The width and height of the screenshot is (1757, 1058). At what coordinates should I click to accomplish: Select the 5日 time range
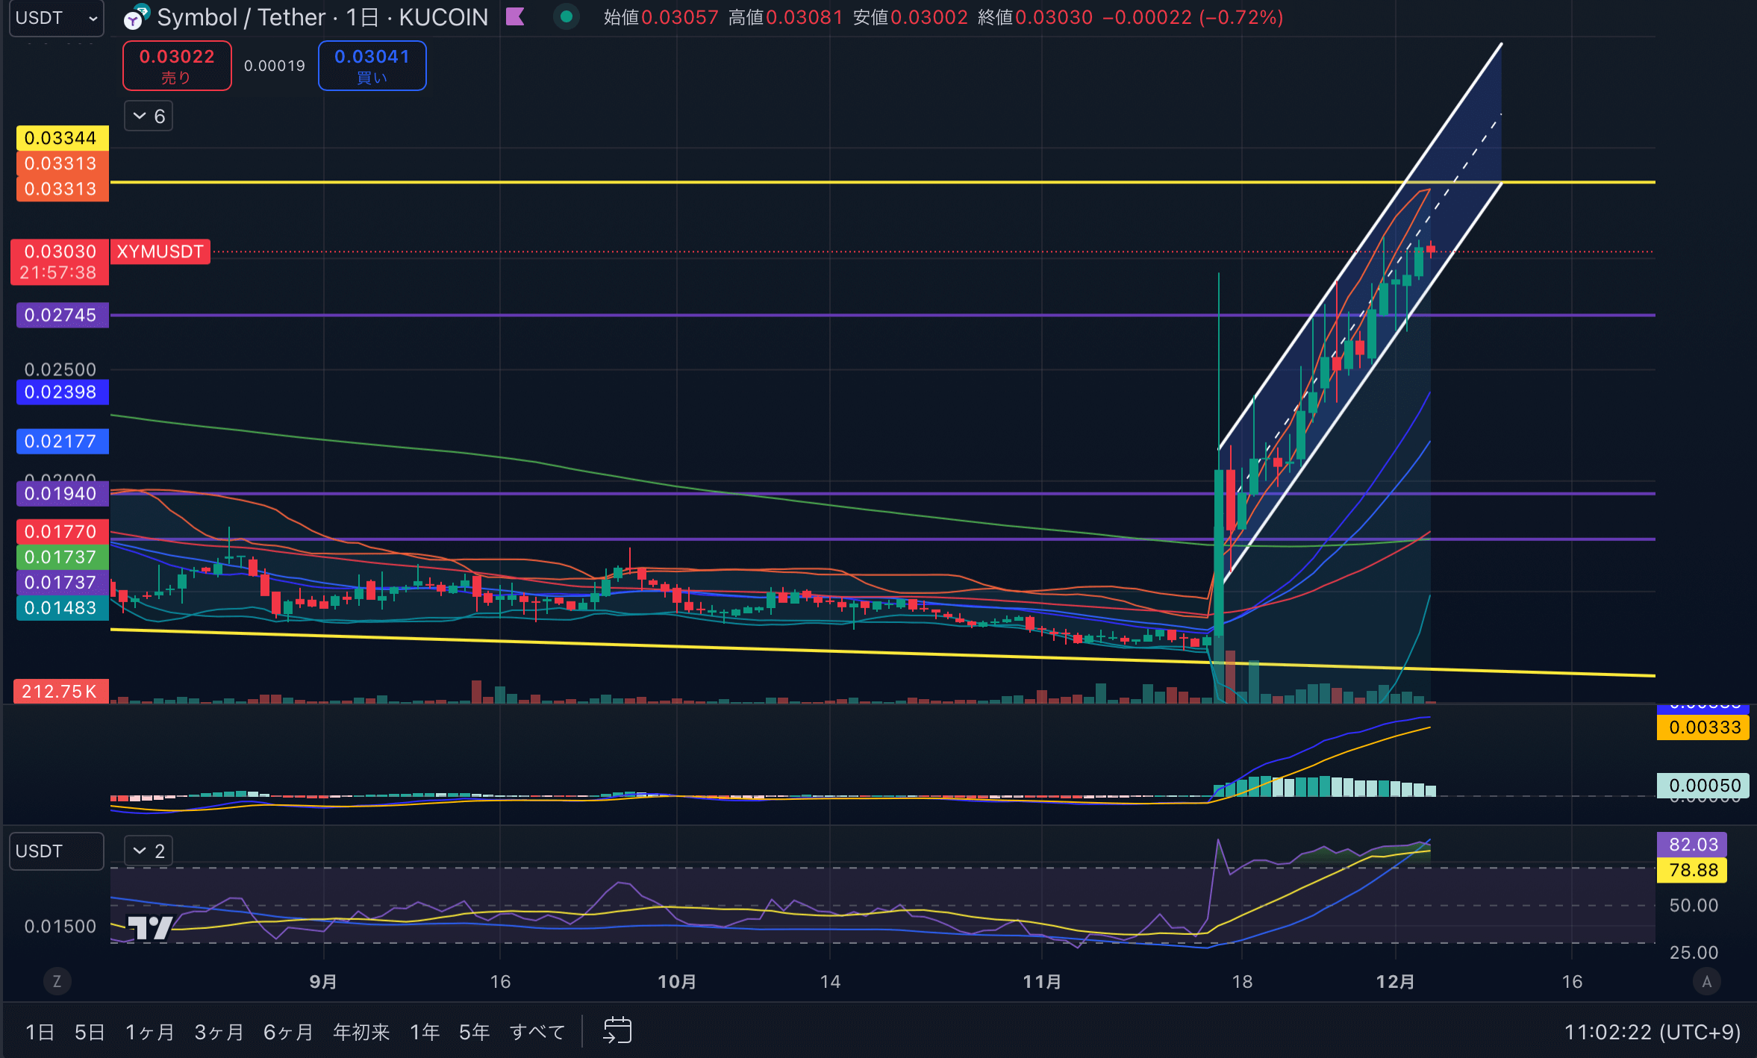[89, 1032]
